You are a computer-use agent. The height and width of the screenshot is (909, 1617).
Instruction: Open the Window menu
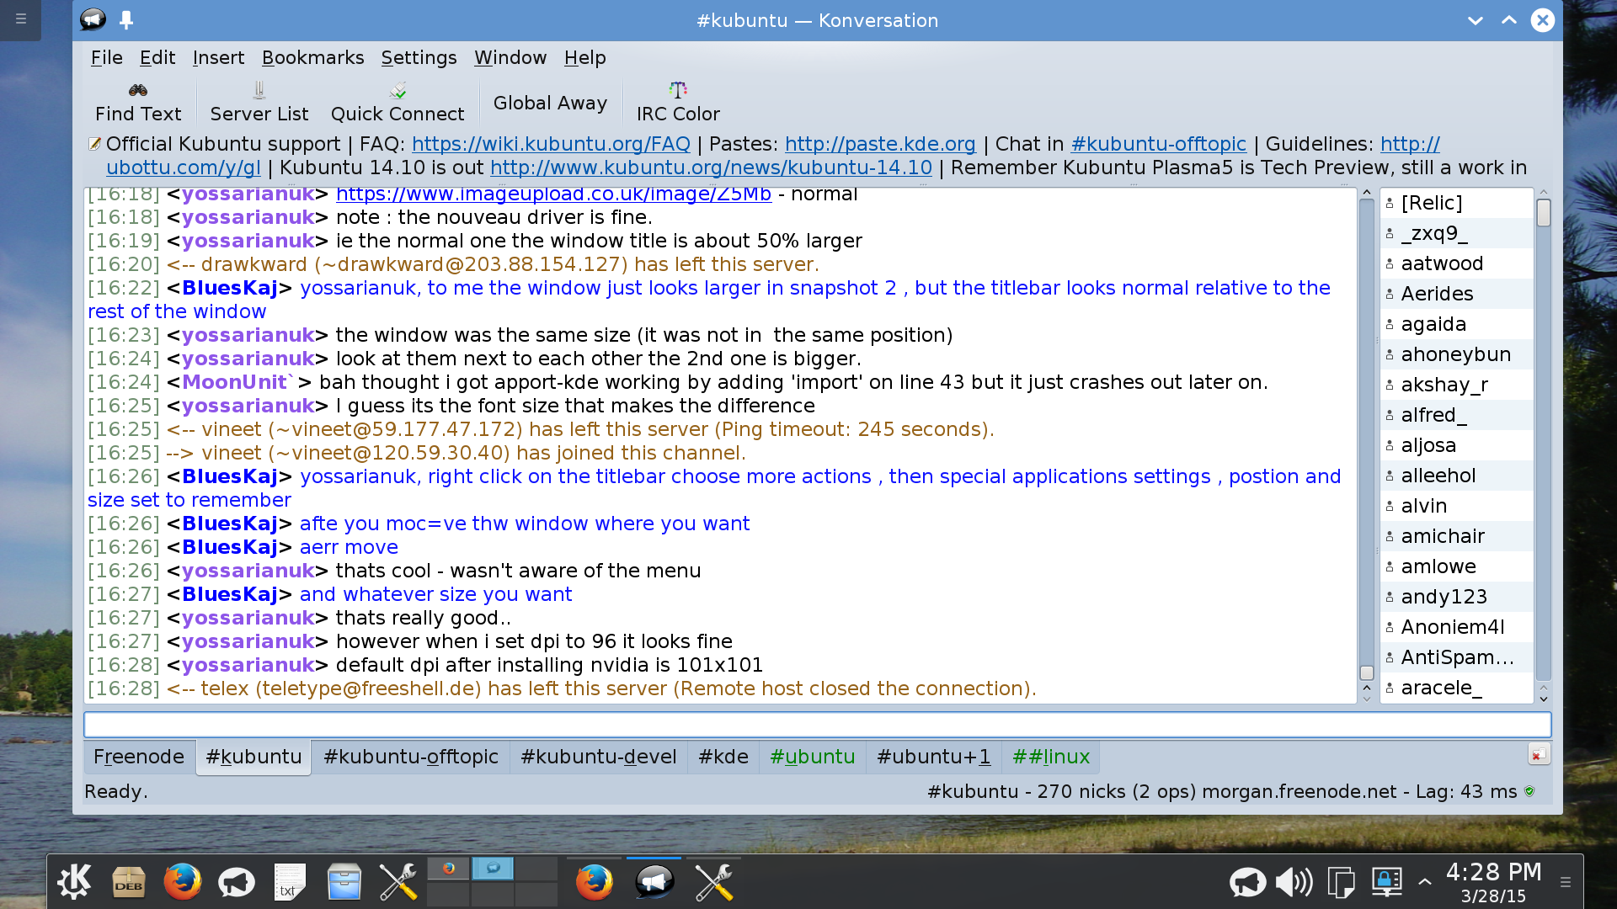510,57
